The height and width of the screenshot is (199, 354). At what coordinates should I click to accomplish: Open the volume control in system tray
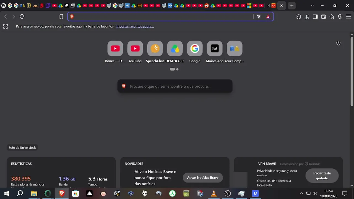click(315, 193)
